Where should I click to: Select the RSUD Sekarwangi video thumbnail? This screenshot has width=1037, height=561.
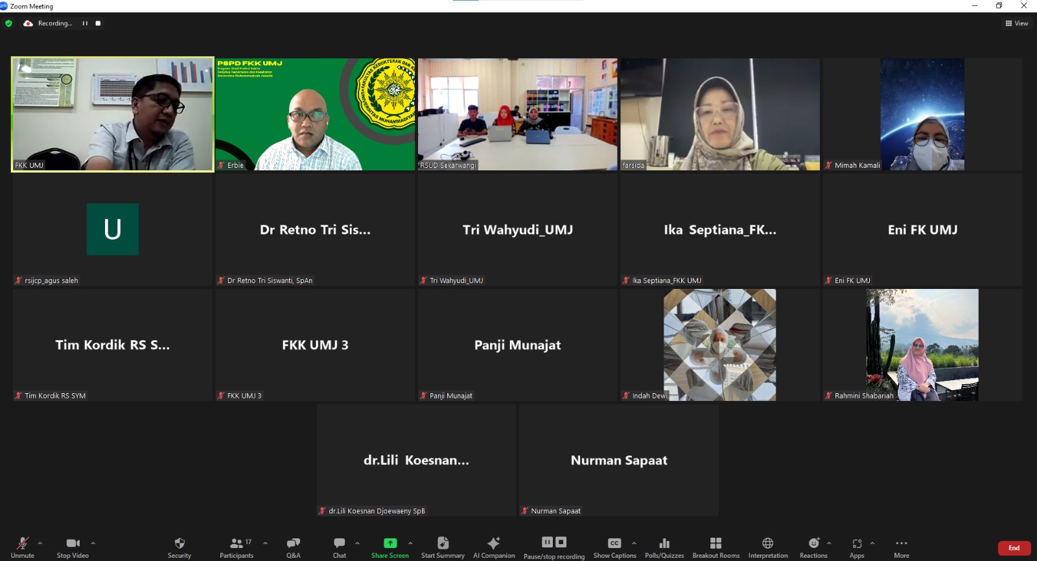tap(518, 115)
